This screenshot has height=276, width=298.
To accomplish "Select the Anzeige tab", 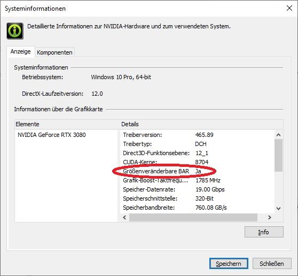I will 21,51.
